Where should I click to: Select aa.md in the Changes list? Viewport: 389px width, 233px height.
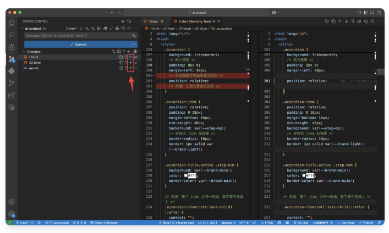[34, 68]
